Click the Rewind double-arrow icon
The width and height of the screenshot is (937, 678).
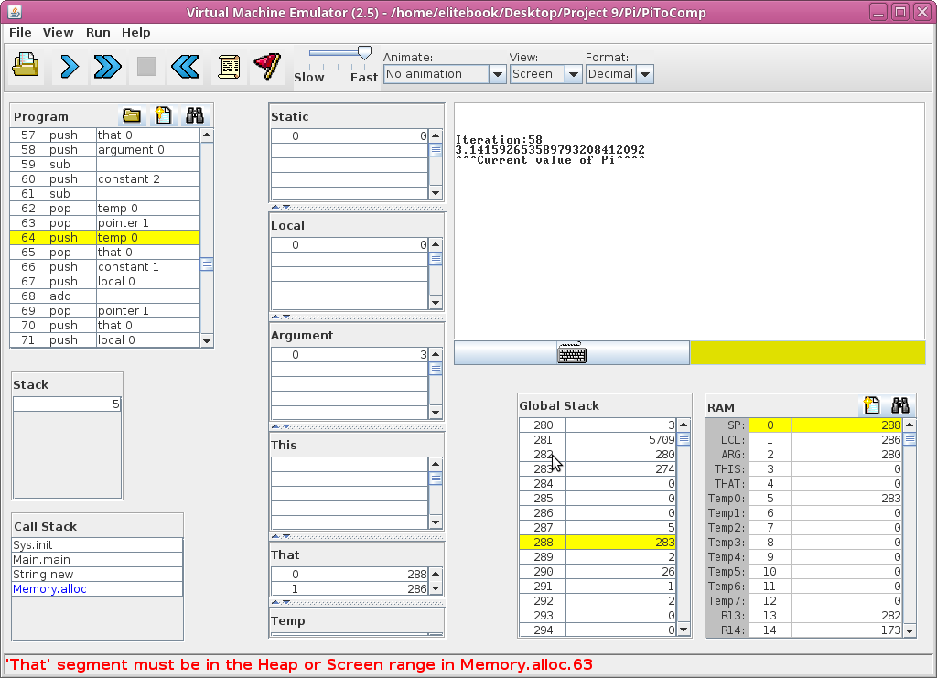point(185,67)
